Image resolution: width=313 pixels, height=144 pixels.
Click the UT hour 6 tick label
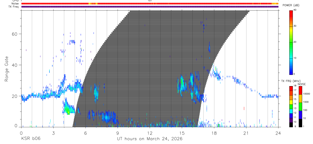tap(85, 133)
